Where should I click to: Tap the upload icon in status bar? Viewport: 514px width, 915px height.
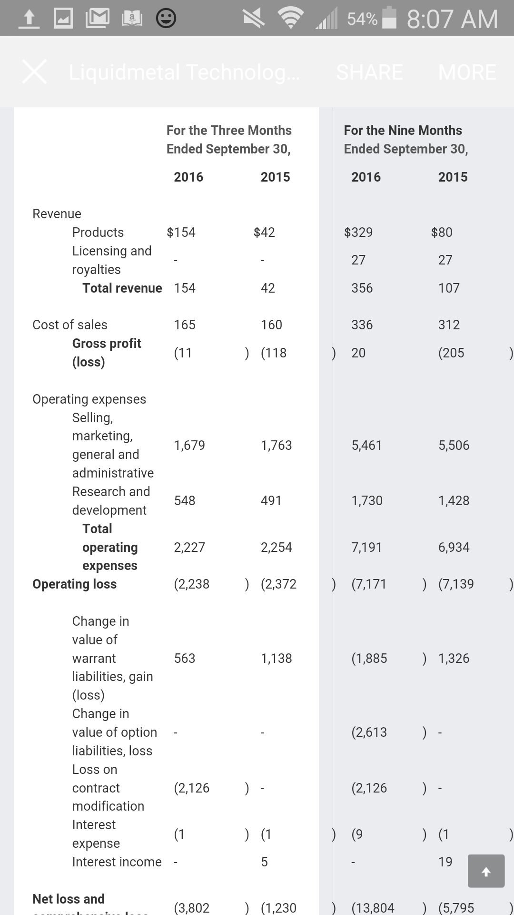(x=29, y=19)
